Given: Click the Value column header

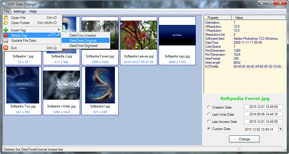Looking at the screenshot, I should 259,18.
